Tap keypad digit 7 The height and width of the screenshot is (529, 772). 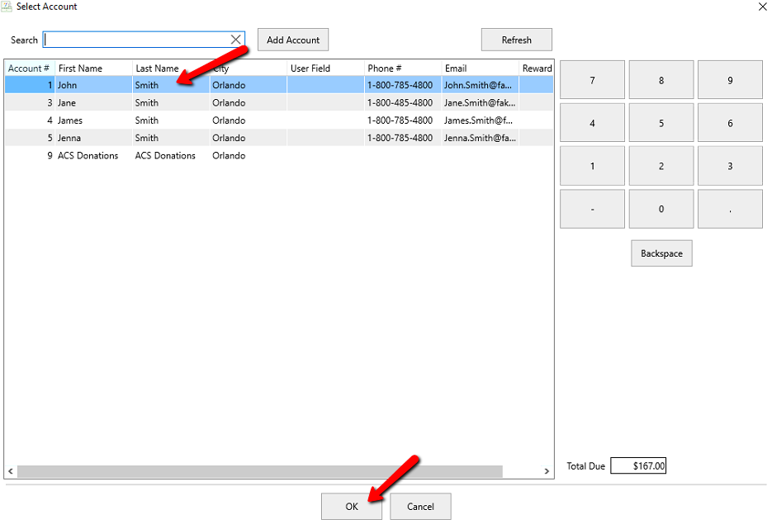click(592, 80)
